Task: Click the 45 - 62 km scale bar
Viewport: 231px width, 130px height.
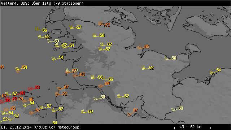Action: tap(192, 127)
